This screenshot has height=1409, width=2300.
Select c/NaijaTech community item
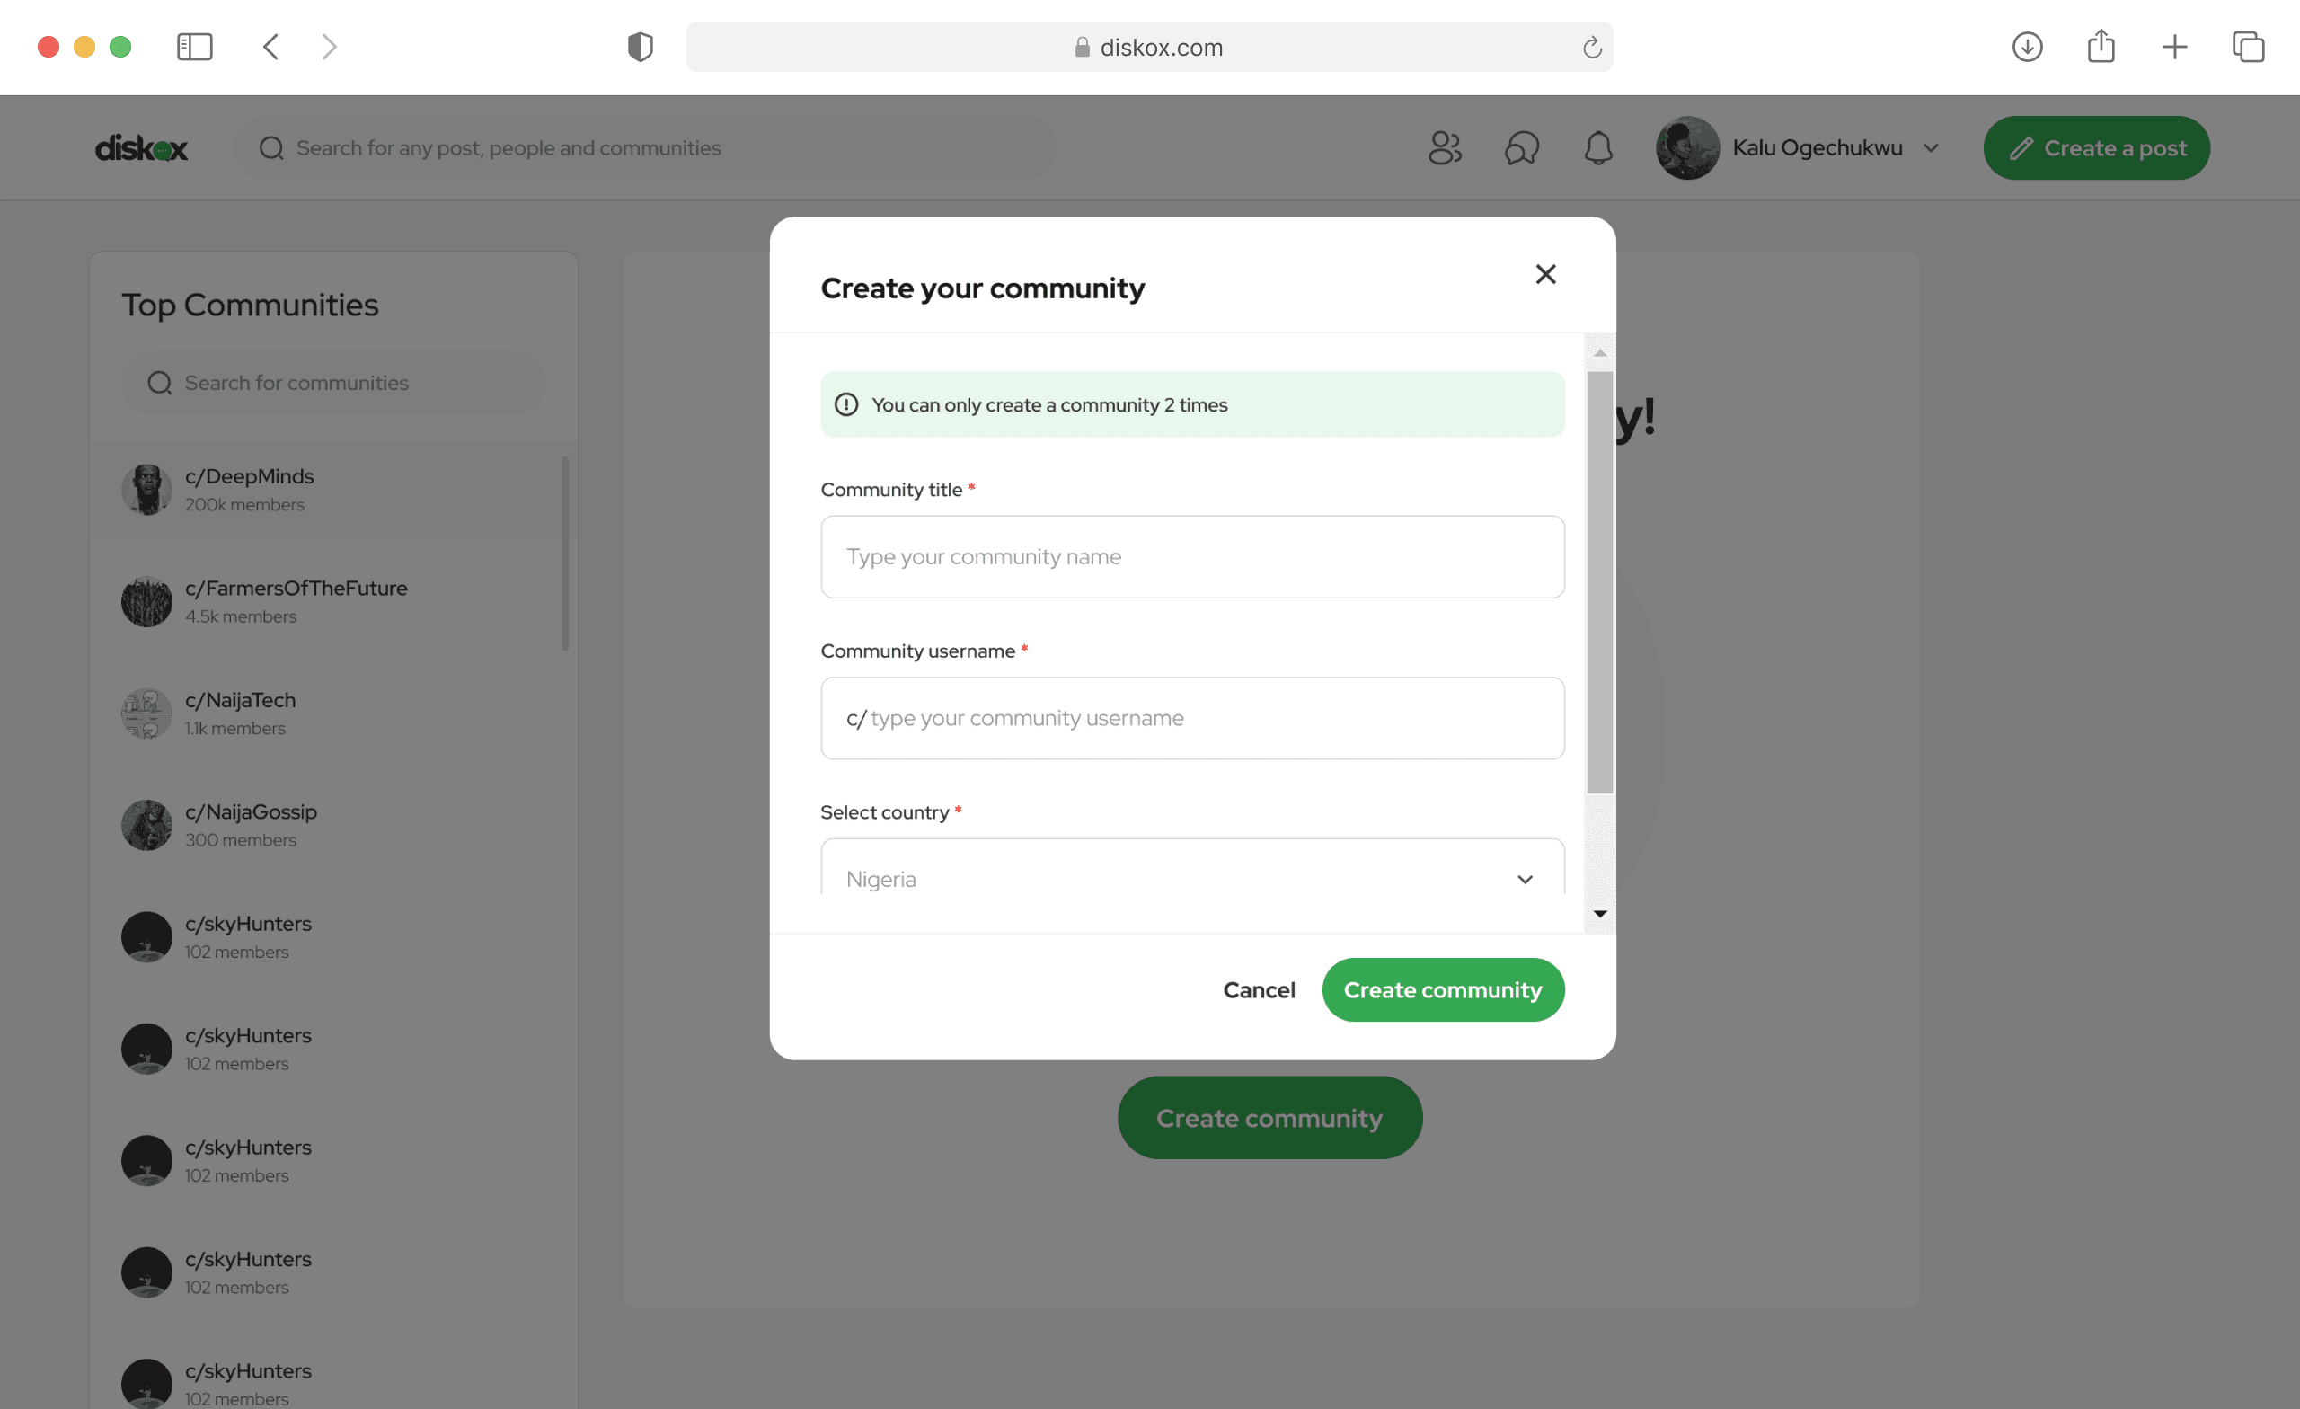[x=240, y=713]
